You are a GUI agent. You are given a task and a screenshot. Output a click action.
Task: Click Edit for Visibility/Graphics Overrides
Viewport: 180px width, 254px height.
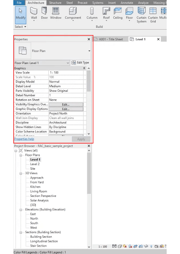point(66,105)
